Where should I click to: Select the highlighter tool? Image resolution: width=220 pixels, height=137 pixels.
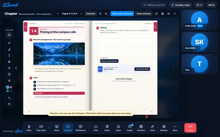9,49
